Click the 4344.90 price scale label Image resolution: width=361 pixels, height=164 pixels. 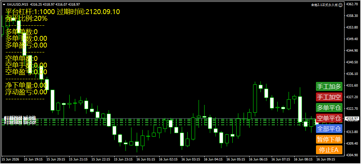point(352,51)
